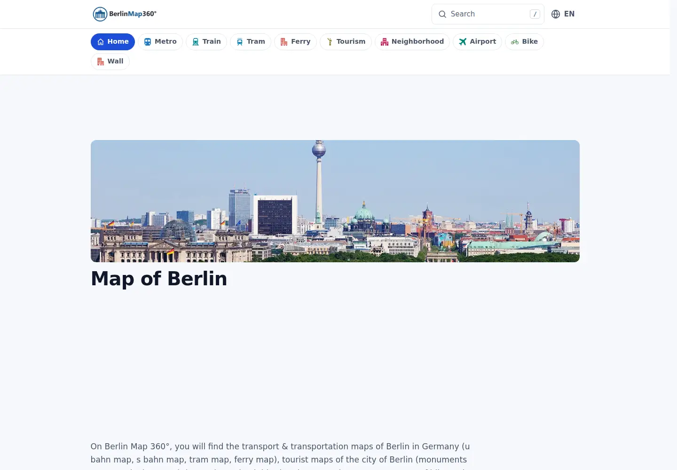Click the metro train icon
This screenshot has width=677, height=470.
(148, 42)
